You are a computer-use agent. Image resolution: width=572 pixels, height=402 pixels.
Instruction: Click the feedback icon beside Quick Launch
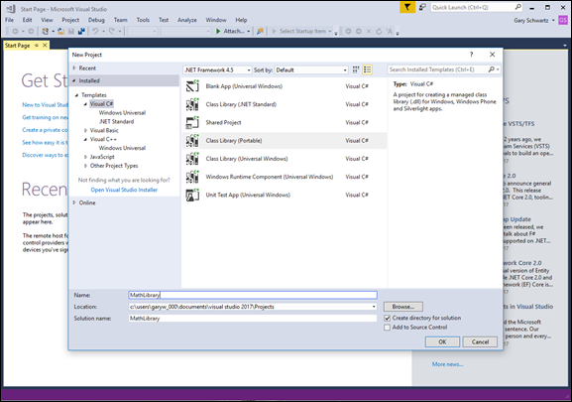coord(422,7)
